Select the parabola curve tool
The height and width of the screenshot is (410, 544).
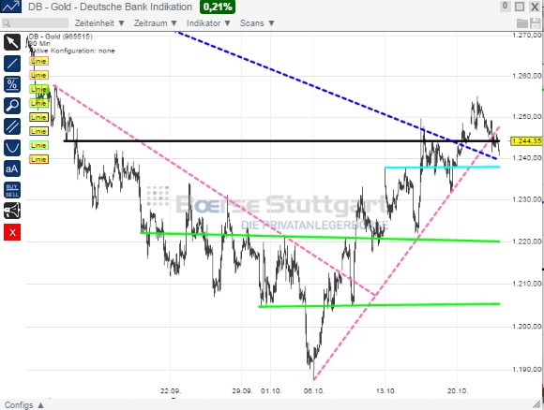tap(12, 148)
